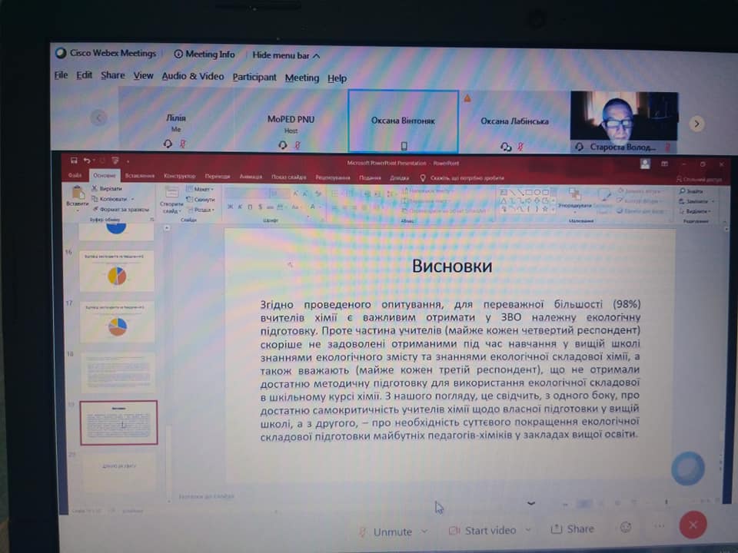This screenshot has height=553, width=738.
Task: Turn on camera with Start video
Action: tap(480, 530)
